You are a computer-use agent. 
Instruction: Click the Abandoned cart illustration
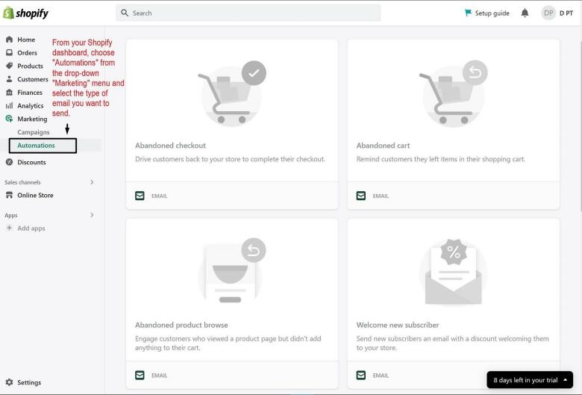click(453, 93)
